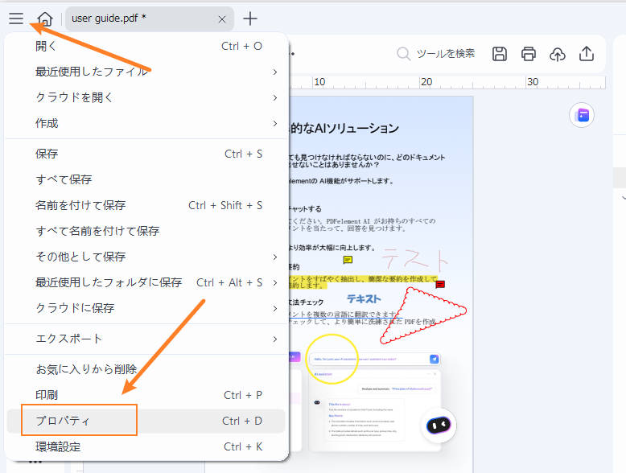Share the file with the share icon
626x473 pixels.
[587, 54]
